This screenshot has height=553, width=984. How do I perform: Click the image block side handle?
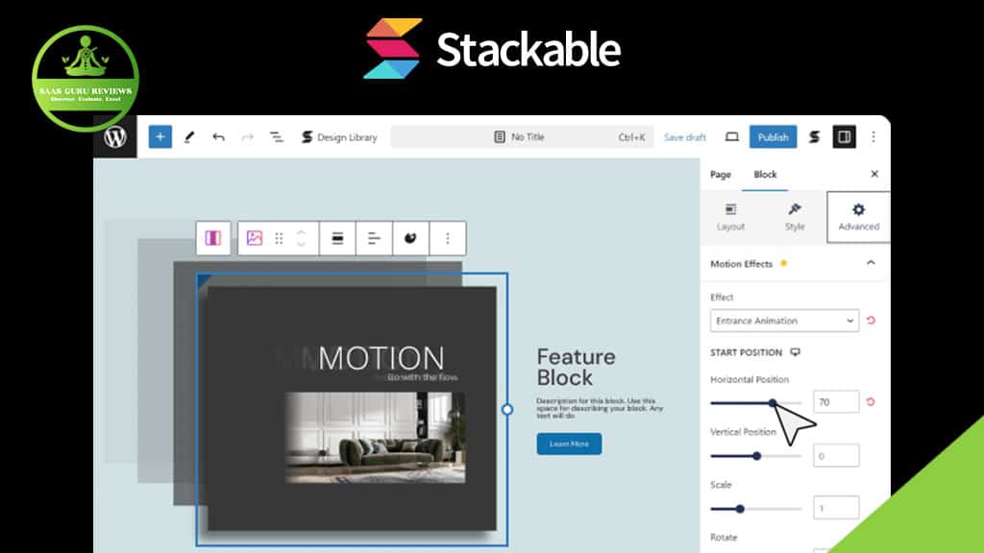tap(507, 409)
